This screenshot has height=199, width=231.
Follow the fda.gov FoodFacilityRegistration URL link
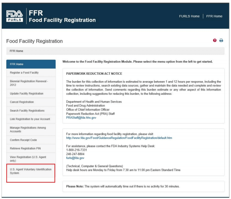click(119, 138)
